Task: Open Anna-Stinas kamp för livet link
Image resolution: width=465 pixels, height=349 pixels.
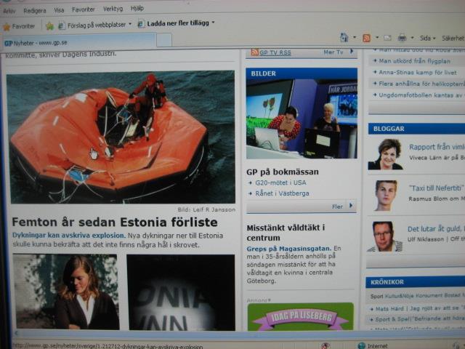Action: 418,73
